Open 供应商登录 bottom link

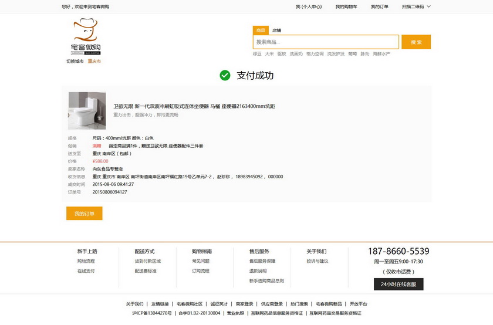pos(272,304)
